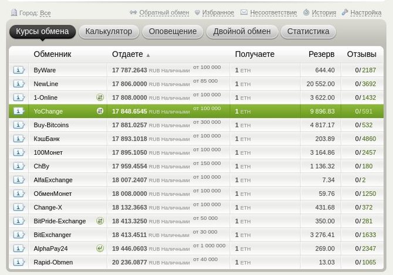This screenshot has width=393, height=275.
Task: Click rate 20 236.0877 in Rapid-Obmen row
Action: coord(129,262)
